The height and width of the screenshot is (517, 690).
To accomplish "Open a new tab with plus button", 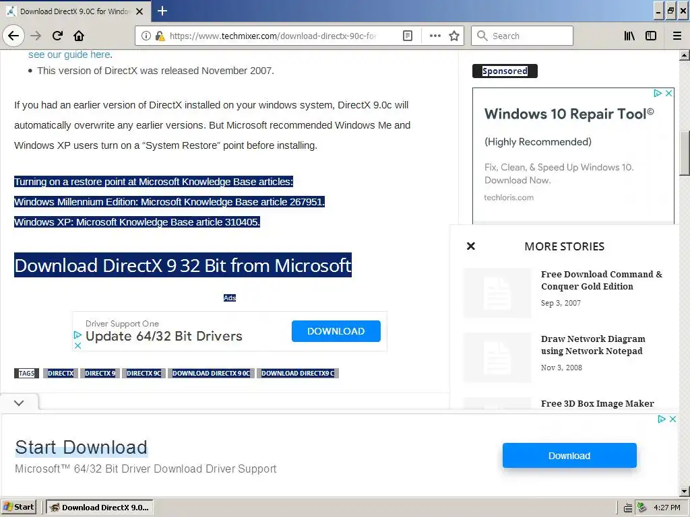I will click(x=162, y=11).
